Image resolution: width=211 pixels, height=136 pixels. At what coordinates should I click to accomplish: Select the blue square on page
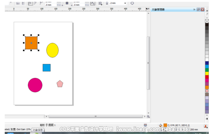click(47, 68)
